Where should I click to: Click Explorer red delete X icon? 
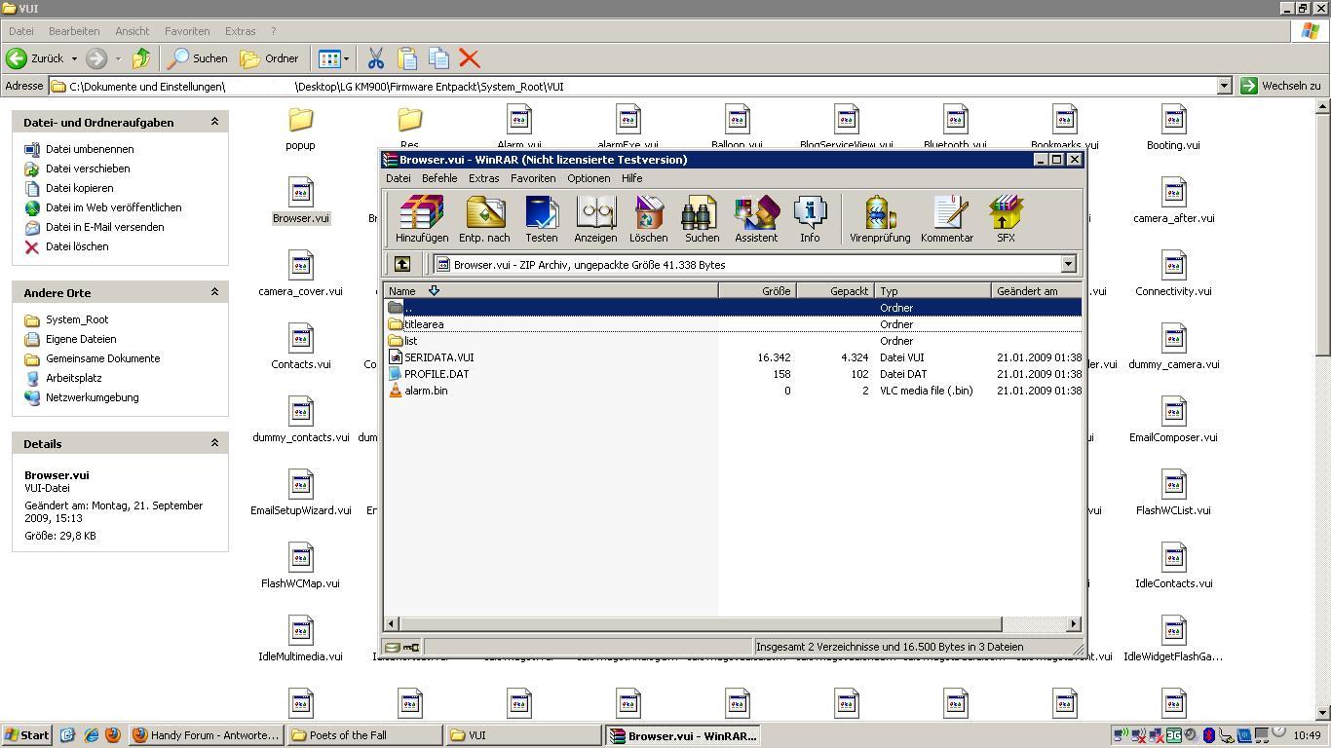tap(470, 58)
